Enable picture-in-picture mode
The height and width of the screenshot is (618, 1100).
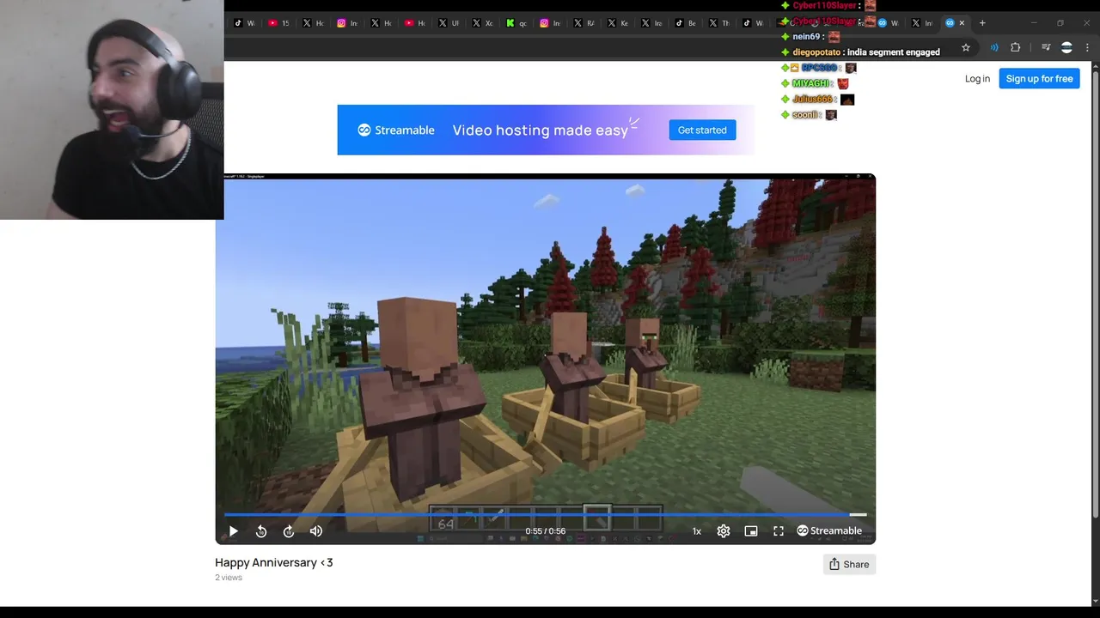(751, 531)
